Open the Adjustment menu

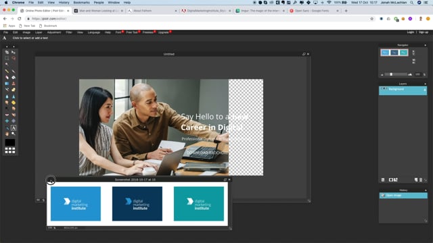click(54, 32)
